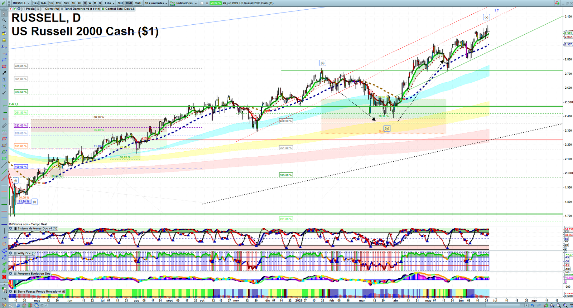The height and width of the screenshot is (308, 573).
Task: Click the 2.471,6 price level label
Action: pos(14,104)
